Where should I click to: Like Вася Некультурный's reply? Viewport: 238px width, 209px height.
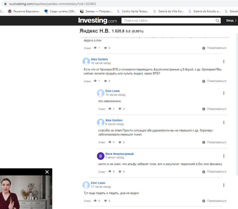pos(110,171)
